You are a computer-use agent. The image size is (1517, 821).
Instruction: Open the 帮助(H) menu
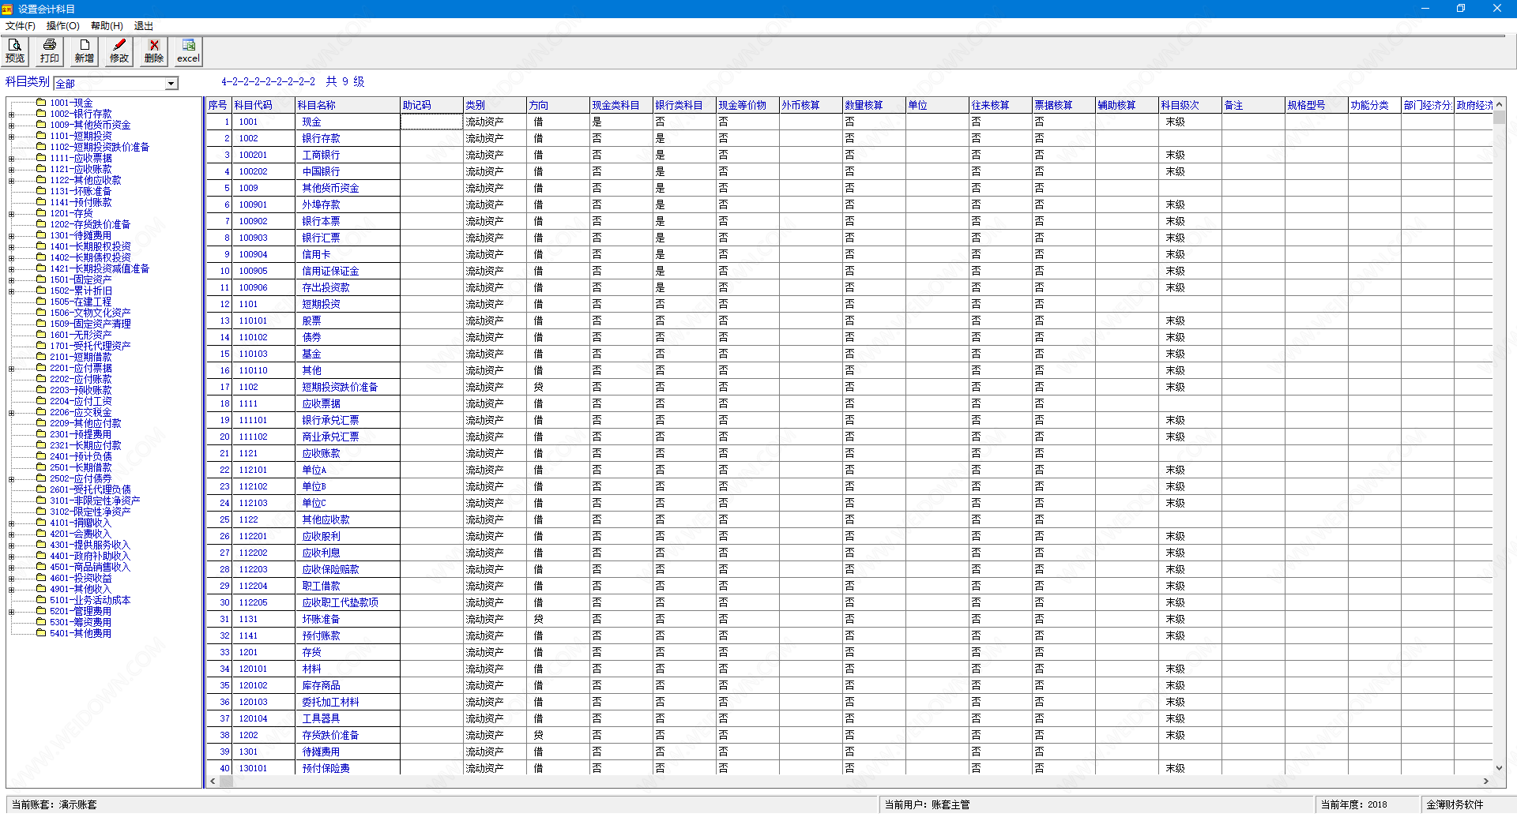(107, 26)
